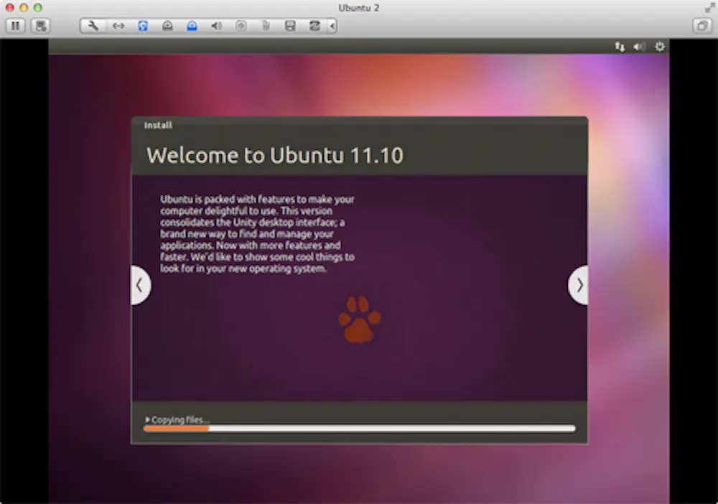Screen dimensions: 718x504
Task: Go back using the left carousel arrow
Action: pyautogui.click(x=140, y=285)
